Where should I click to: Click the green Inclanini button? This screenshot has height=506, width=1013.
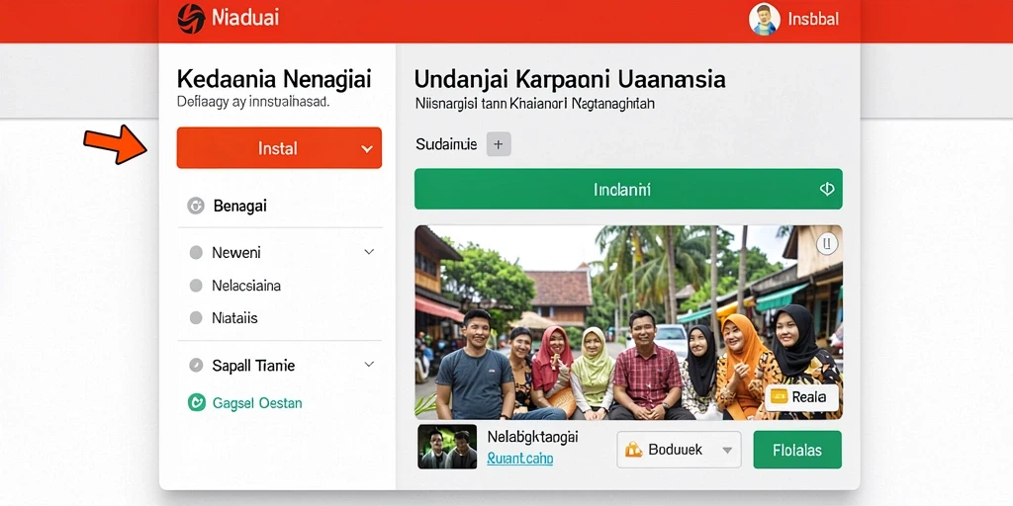[x=628, y=189]
